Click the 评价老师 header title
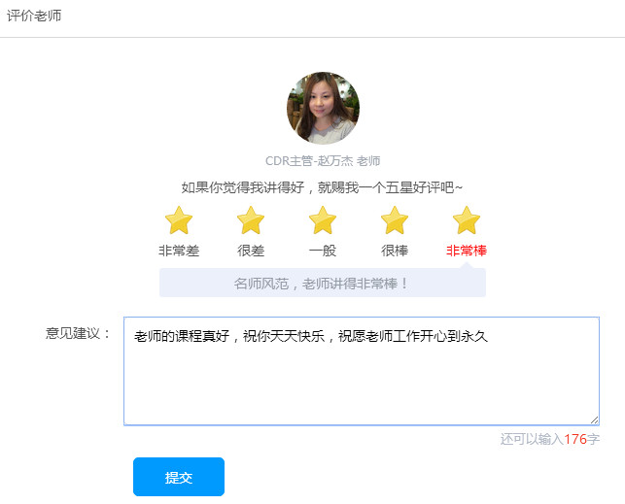This screenshot has width=625, height=504. 34,16
